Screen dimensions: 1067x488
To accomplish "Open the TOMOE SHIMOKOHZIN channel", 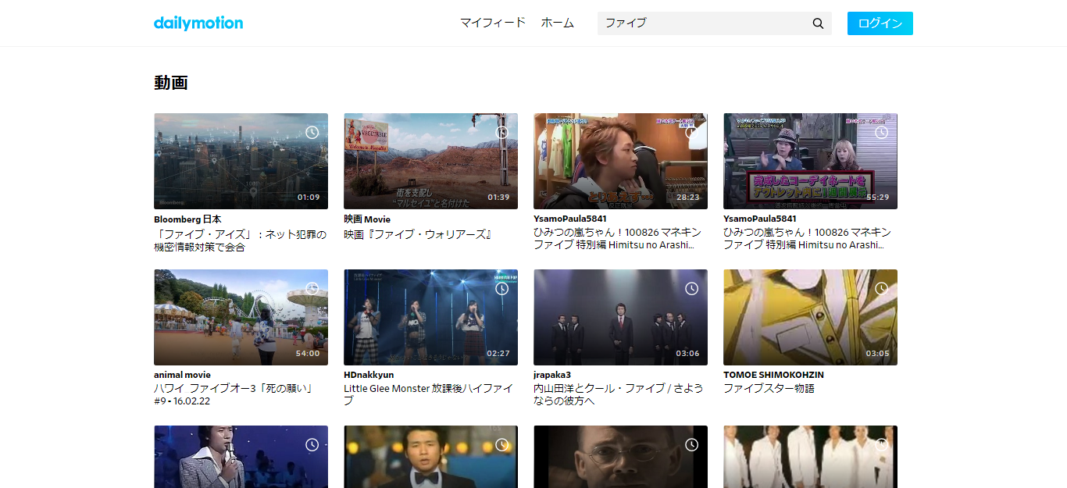I will coord(773,375).
